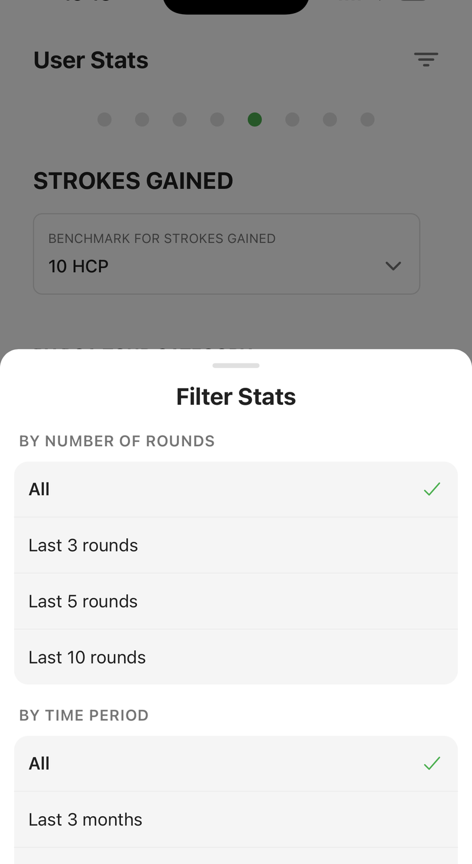
Task: Select Last 3 rounds filter option
Action: coord(236,545)
